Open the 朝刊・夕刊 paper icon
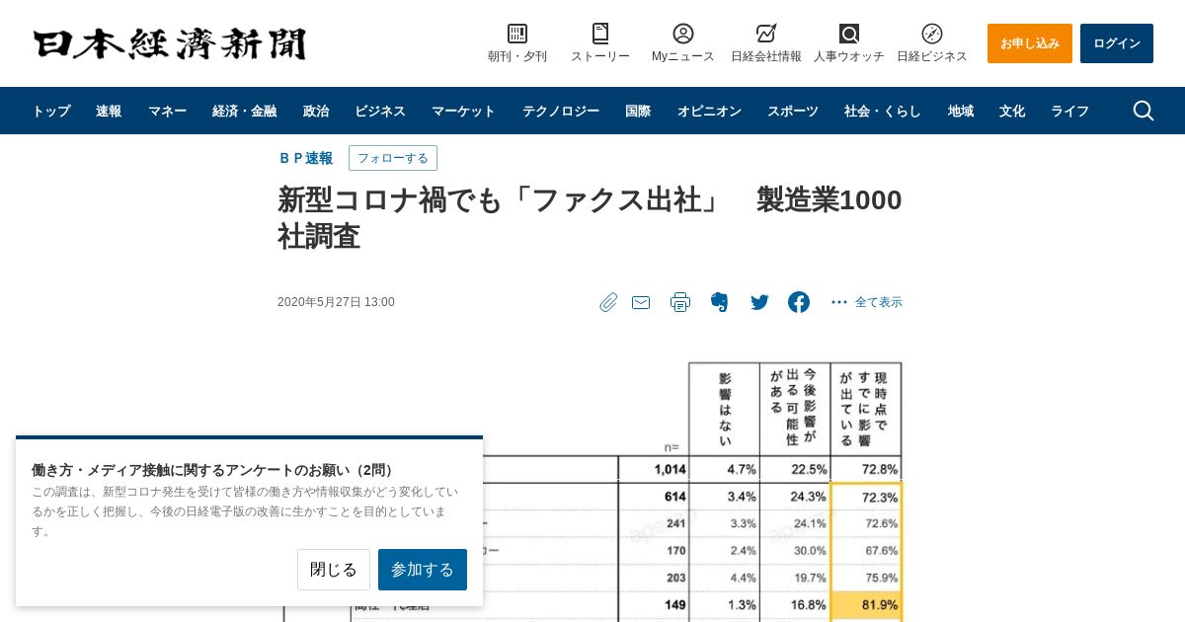Screen dimensions: 1185x622 (x=517, y=34)
